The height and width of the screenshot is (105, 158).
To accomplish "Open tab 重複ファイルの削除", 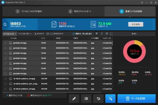I will tap(130, 11).
